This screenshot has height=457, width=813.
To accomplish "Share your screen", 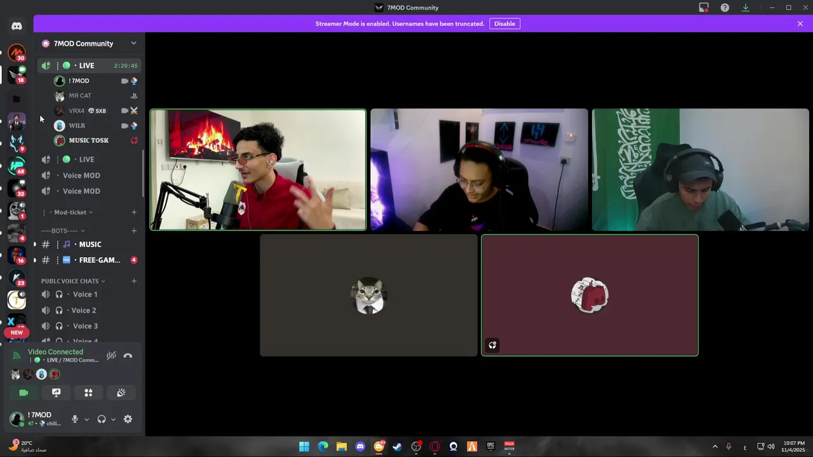I will [56, 393].
